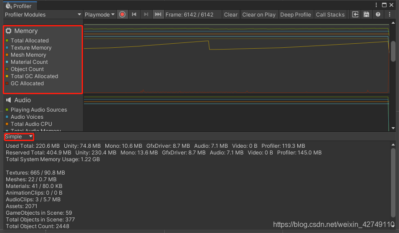Click the Memory module chip icon
Screen dimensions: 399x233
tap(8, 31)
